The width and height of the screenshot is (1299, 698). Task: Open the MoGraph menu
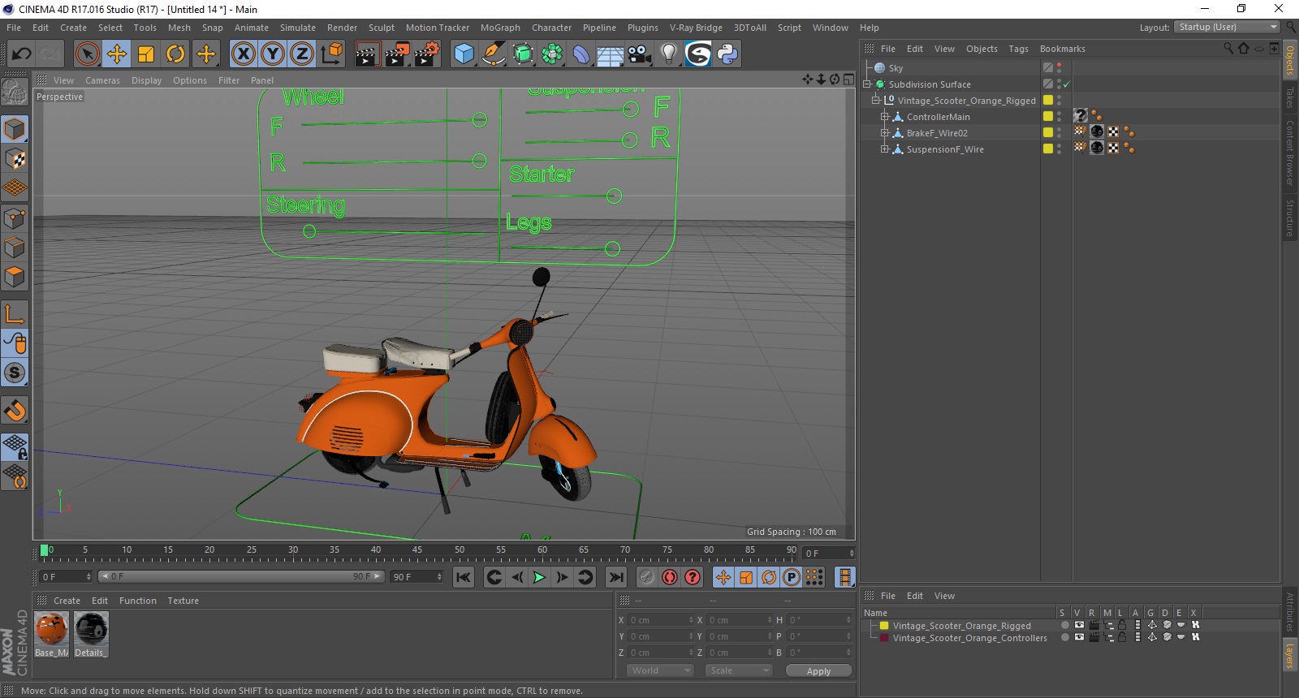pyautogui.click(x=500, y=28)
